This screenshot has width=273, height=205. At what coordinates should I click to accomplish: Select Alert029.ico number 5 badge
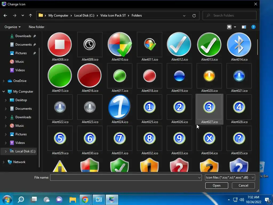point(60,138)
